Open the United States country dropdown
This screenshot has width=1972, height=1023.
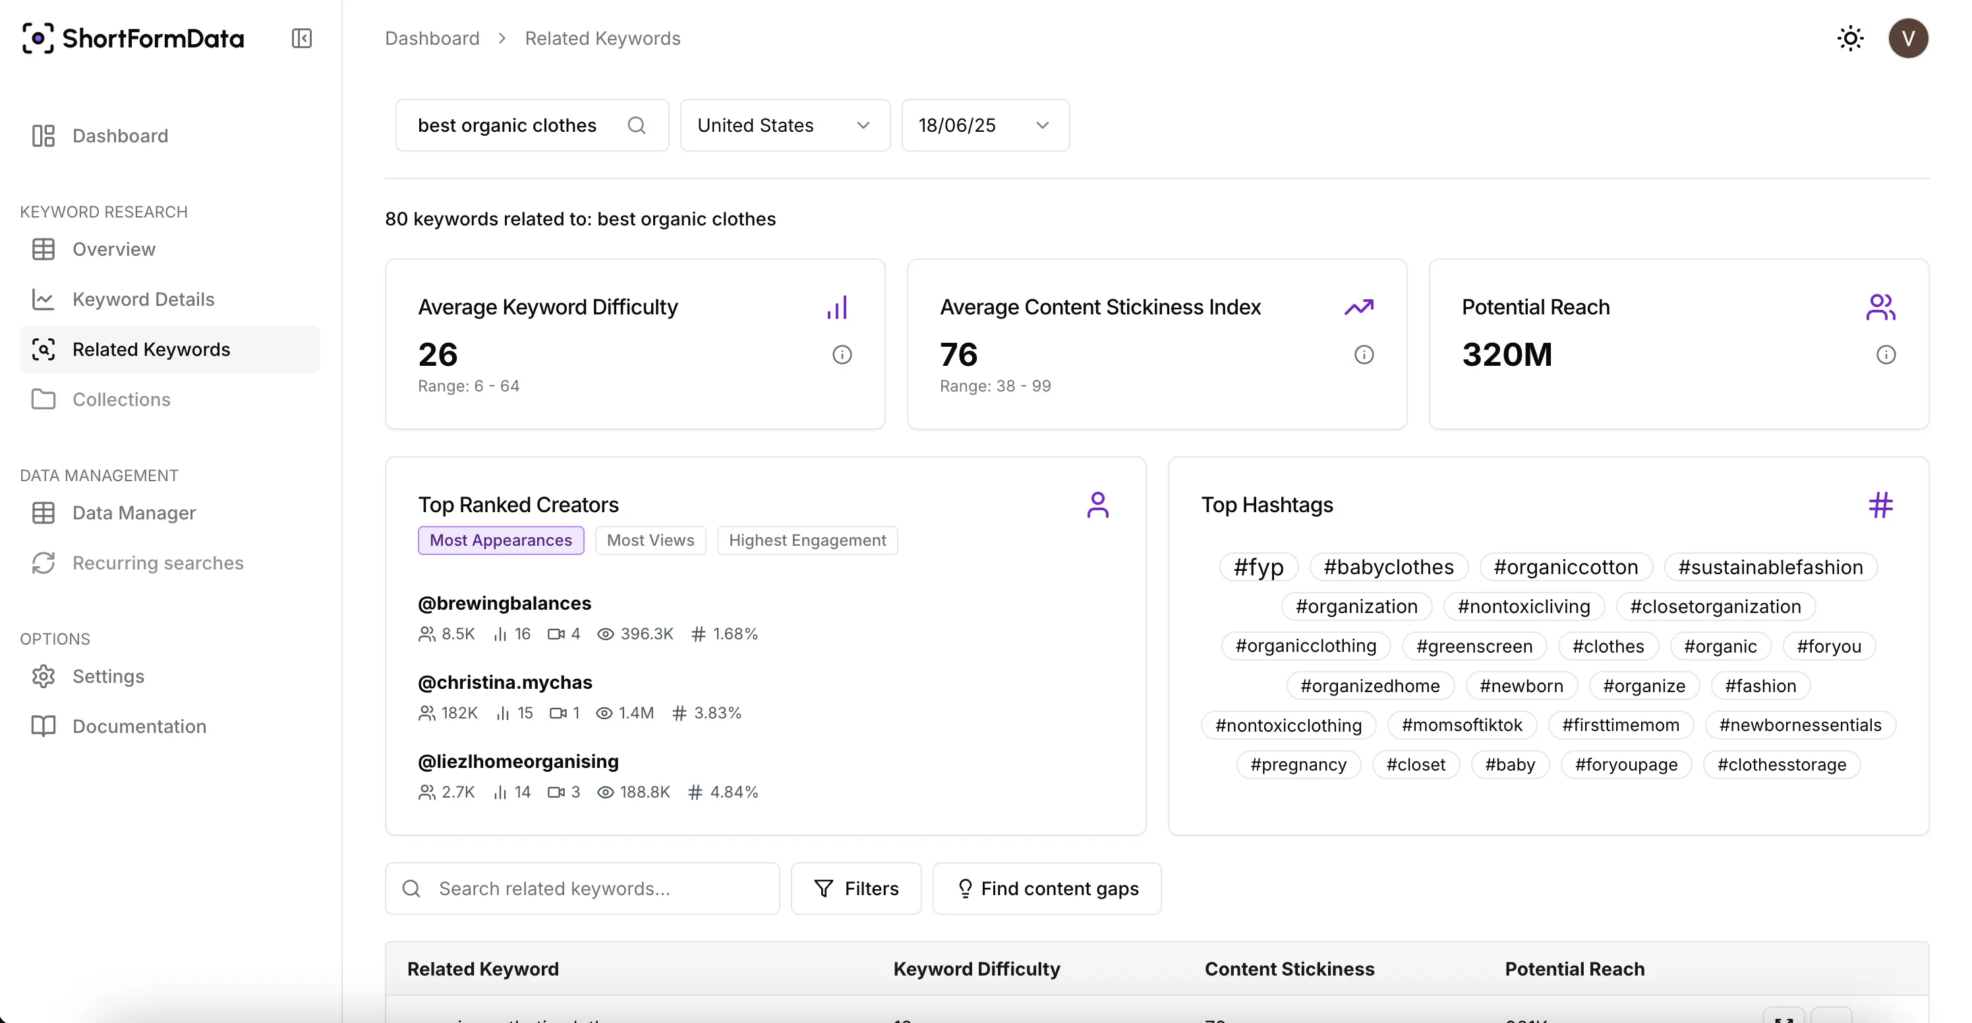point(785,125)
